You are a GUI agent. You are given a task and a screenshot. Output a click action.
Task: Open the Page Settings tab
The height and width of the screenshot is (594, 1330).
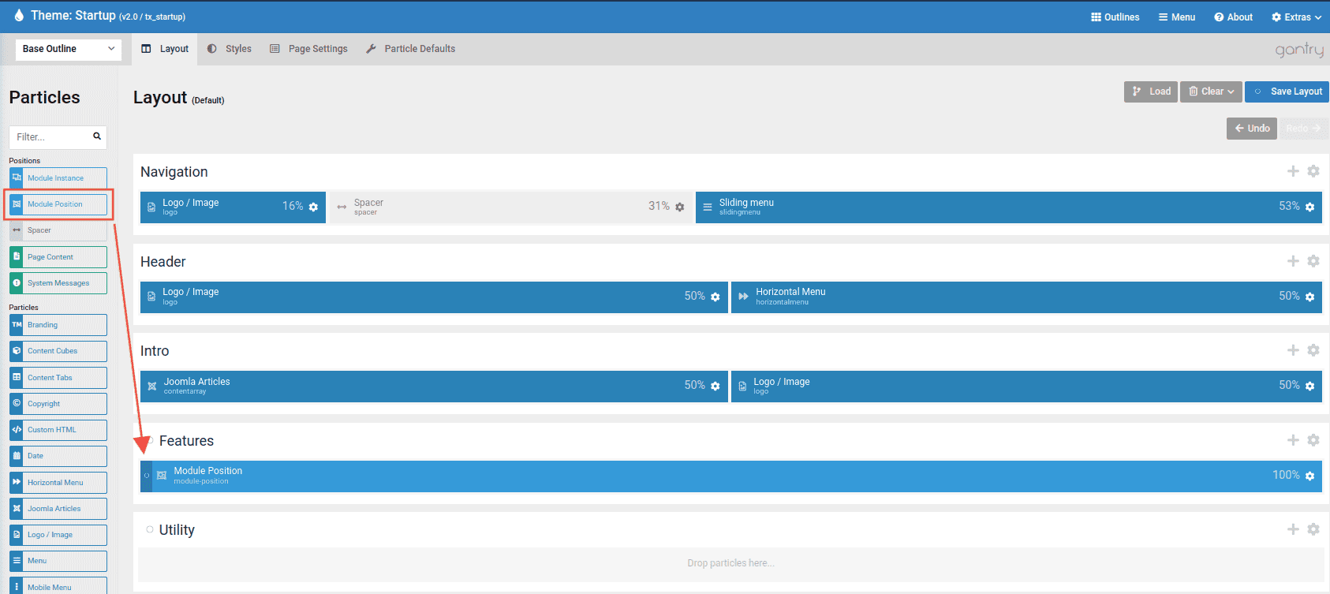[x=308, y=49]
